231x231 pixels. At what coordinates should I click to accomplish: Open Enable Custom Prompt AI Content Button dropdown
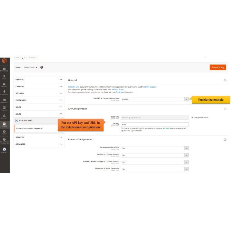(154, 162)
